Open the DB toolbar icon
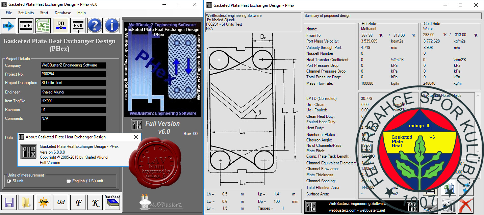484x215 pixels. click(x=61, y=26)
